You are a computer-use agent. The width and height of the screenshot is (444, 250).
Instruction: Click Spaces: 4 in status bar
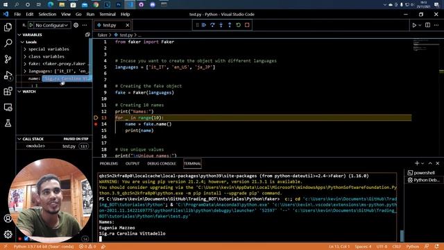tap(363, 247)
